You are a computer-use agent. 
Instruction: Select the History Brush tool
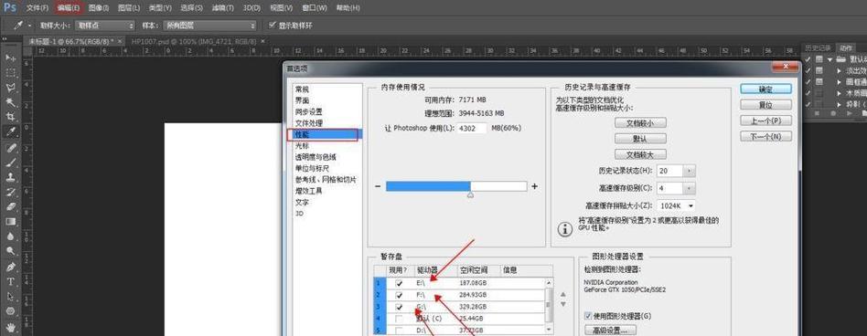[x=10, y=193]
